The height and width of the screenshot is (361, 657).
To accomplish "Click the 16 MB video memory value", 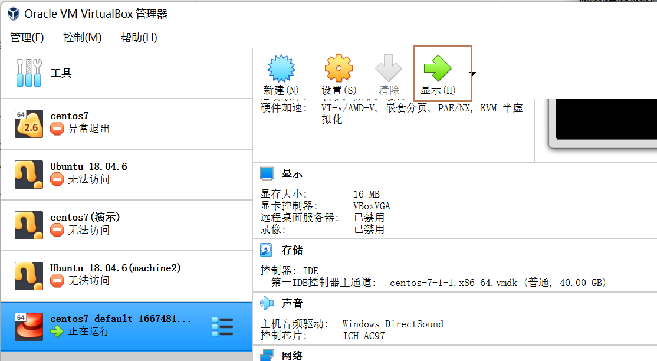I will 367,194.
